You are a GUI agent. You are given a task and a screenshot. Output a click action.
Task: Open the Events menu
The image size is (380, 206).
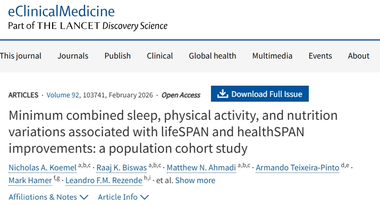click(320, 56)
